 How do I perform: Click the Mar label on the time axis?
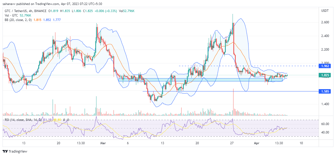point(103,143)
